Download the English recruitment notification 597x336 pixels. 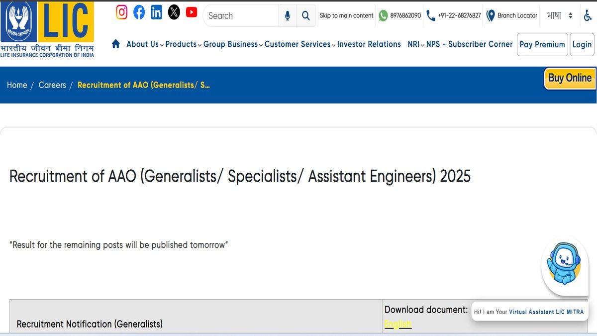(x=398, y=324)
